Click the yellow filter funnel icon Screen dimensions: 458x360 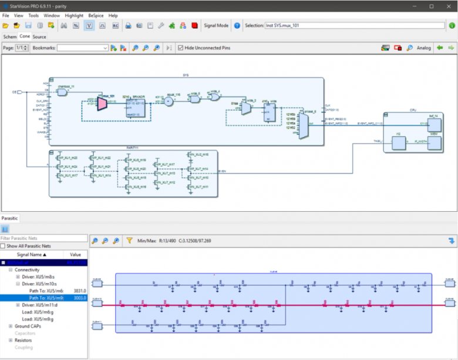[x=129, y=241]
